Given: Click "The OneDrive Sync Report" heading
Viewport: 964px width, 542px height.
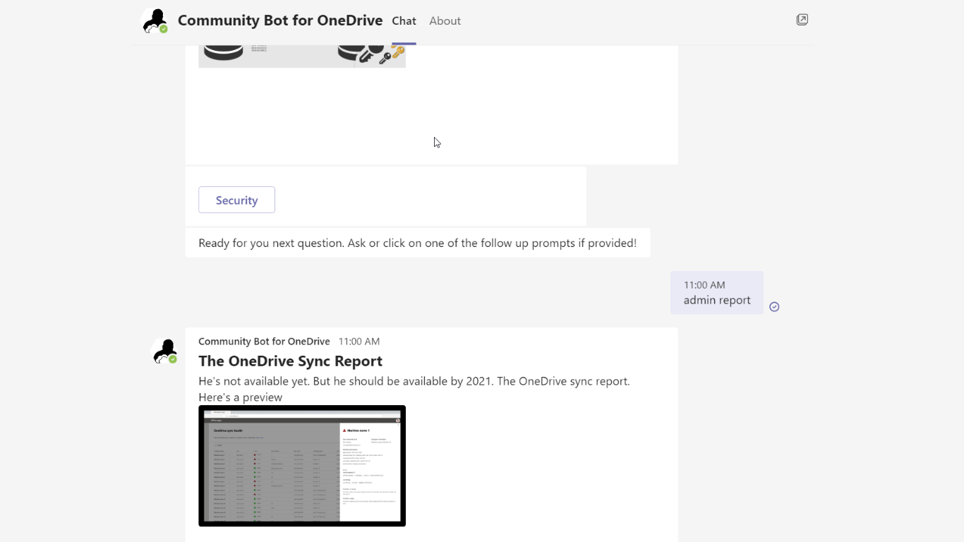Looking at the screenshot, I should (x=290, y=361).
